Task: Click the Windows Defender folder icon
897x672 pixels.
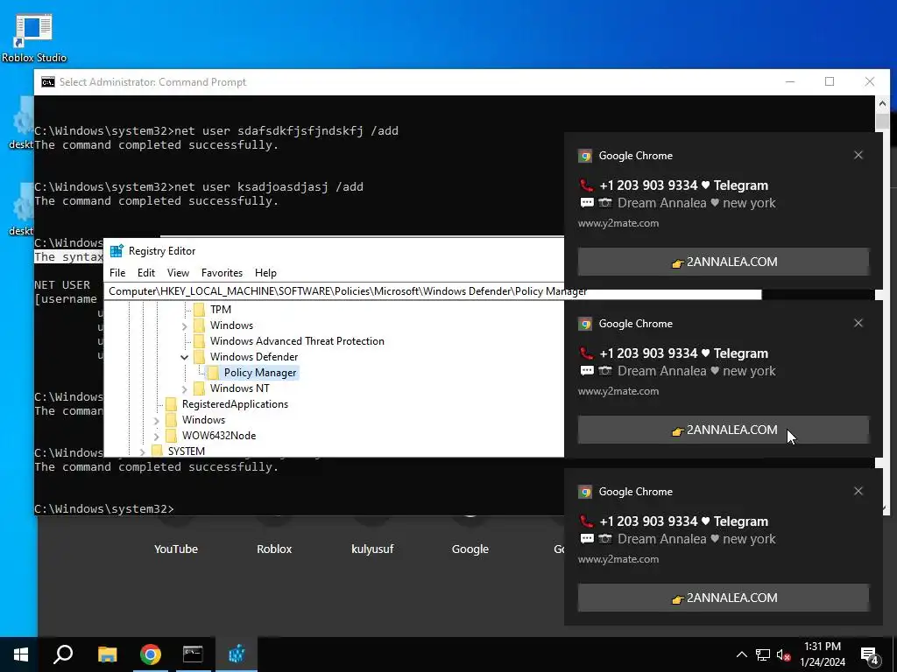Action: pyautogui.click(x=199, y=357)
